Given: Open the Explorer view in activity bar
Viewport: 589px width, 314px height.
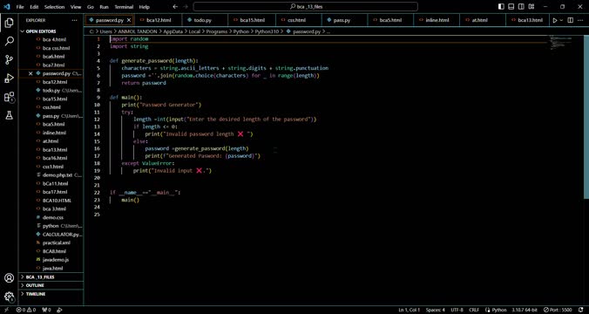Looking at the screenshot, I should click(x=9, y=23).
